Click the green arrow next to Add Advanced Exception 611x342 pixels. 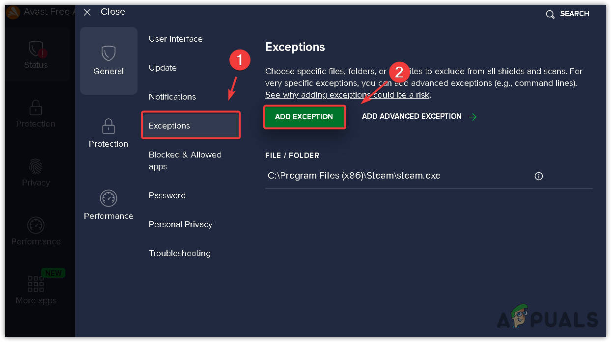coord(472,117)
